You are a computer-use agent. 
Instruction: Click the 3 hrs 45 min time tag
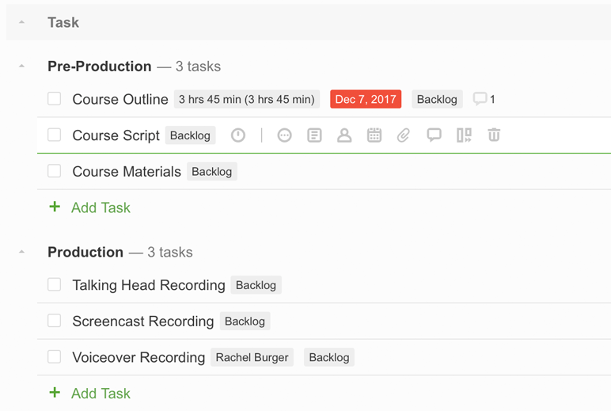click(247, 99)
